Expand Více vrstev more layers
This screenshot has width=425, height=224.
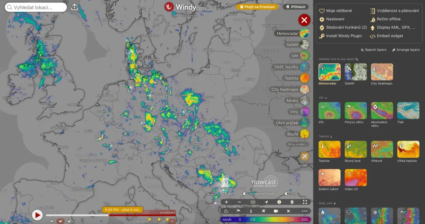[297, 144]
